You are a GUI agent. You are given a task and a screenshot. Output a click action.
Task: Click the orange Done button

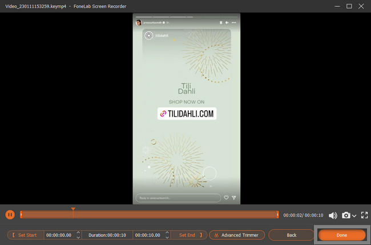342,235
